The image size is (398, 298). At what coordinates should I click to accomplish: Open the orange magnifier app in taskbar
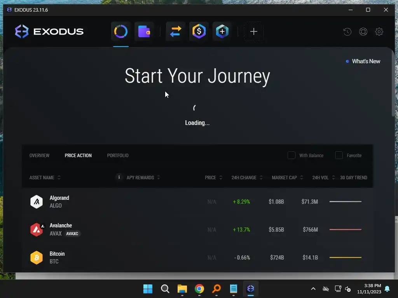coord(216,289)
